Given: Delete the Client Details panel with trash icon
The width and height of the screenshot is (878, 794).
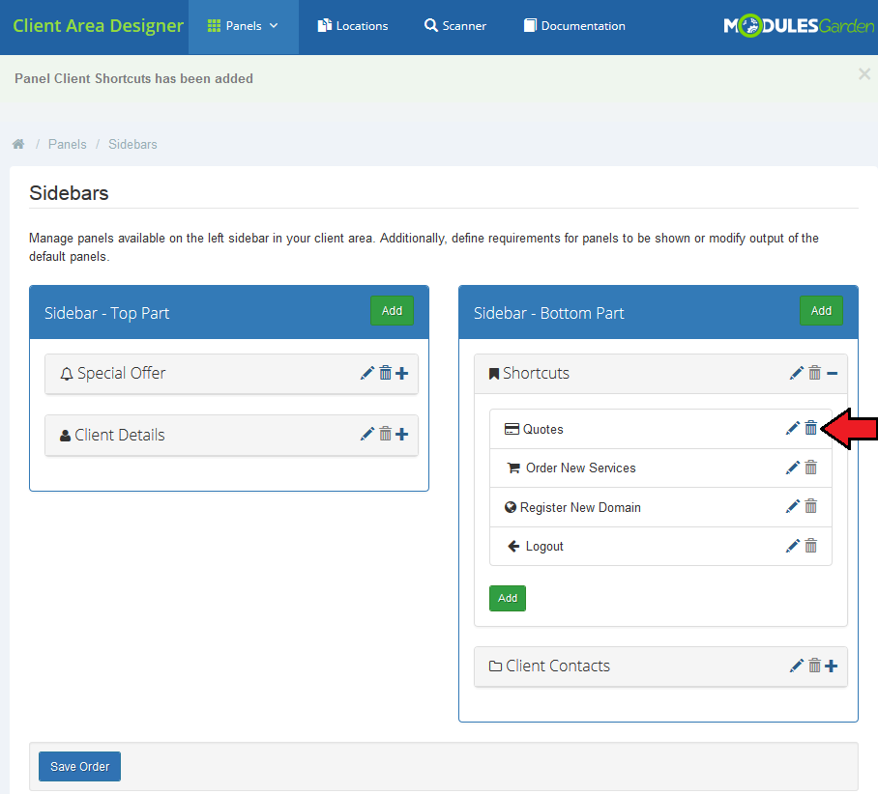Looking at the screenshot, I should [x=385, y=434].
